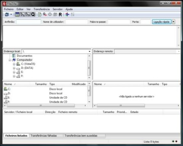This screenshot has height=146, width=183.
Task: Open Ver menu
Action: coord(29,9)
